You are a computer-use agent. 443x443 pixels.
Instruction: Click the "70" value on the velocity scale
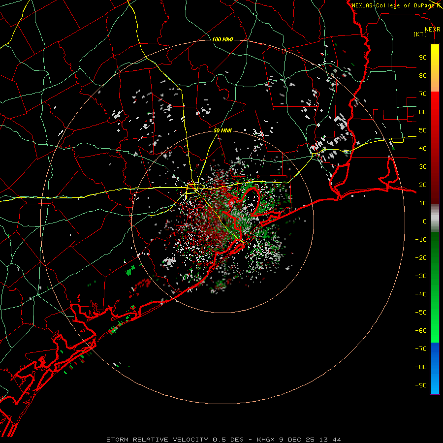tap(423, 94)
